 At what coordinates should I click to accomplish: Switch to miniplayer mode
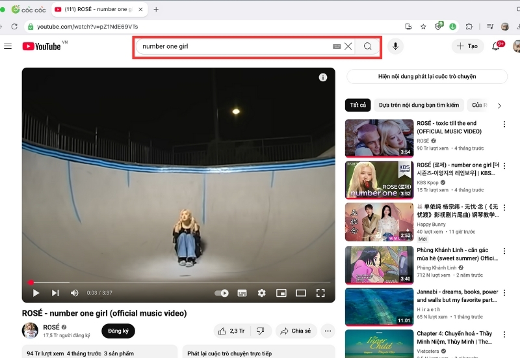[x=281, y=293]
